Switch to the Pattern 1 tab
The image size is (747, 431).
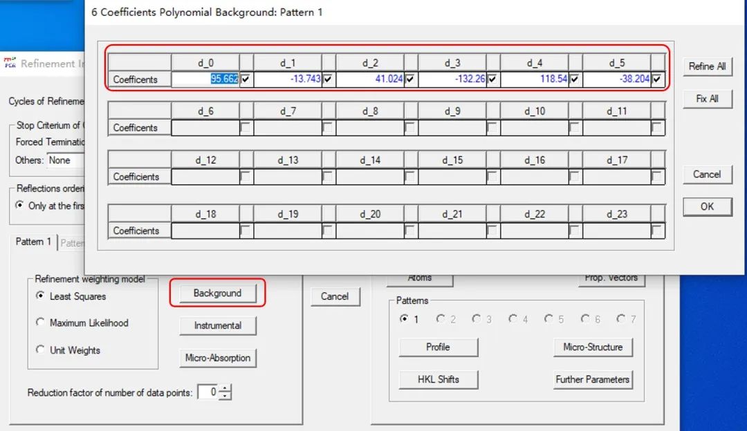click(33, 242)
